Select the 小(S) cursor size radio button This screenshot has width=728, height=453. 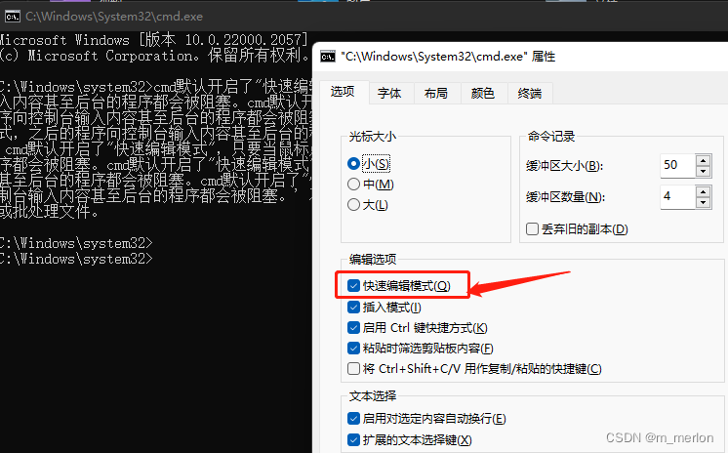(353, 164)
